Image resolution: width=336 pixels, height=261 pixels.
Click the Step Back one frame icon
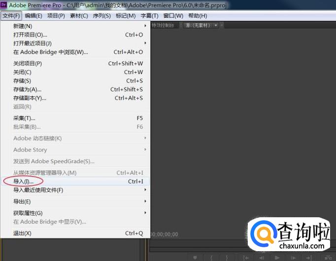pyautogui.click(x=261, y=258)
